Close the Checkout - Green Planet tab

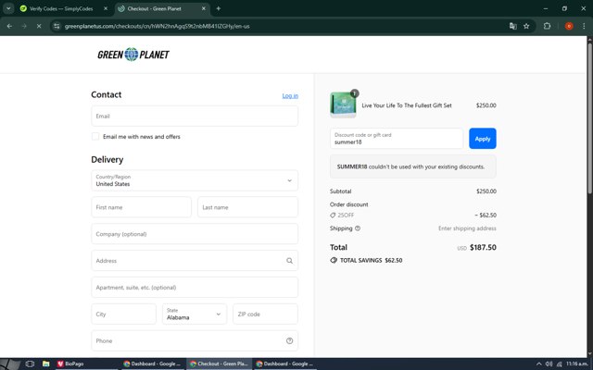(204, 8)
